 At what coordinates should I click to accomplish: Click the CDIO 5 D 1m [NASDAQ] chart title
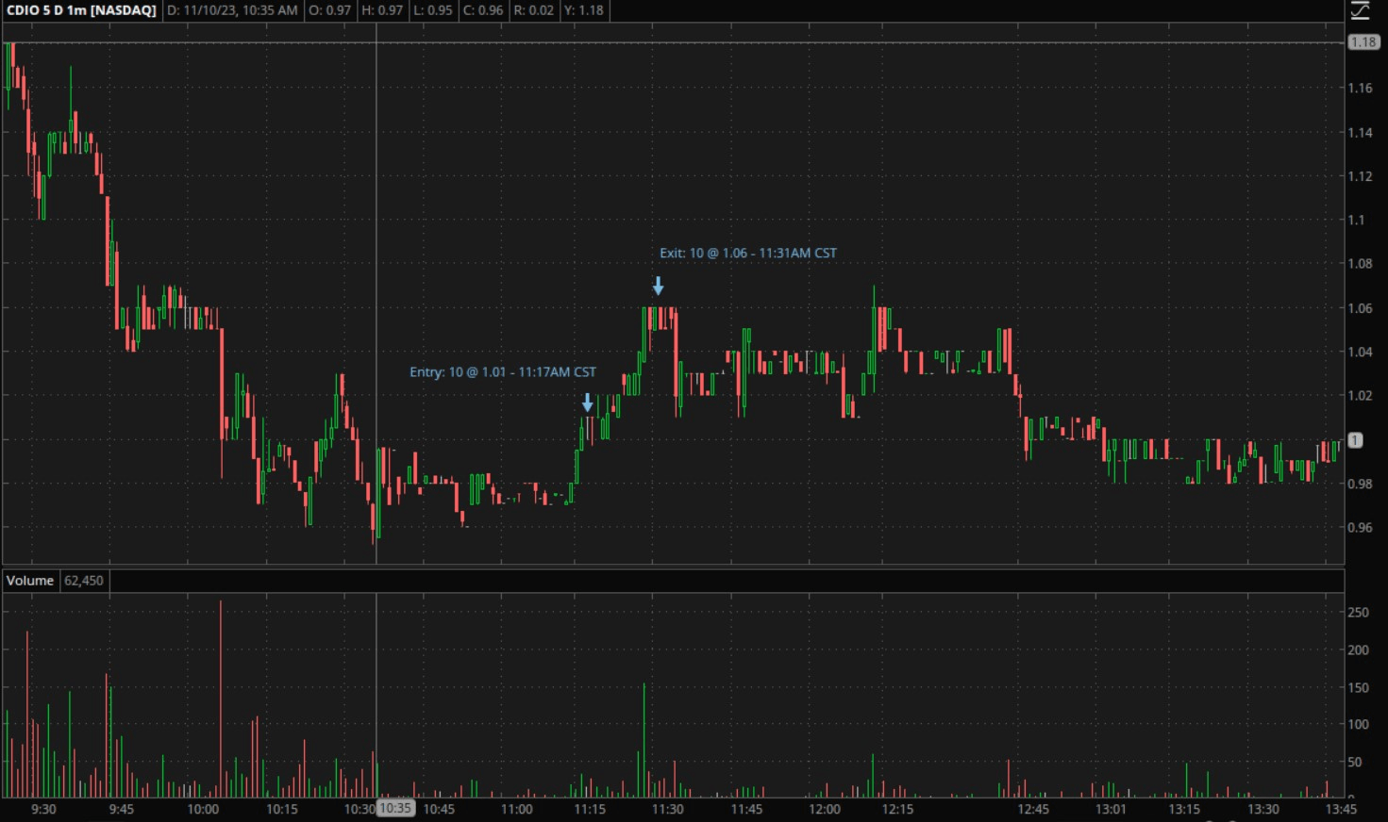81,10
